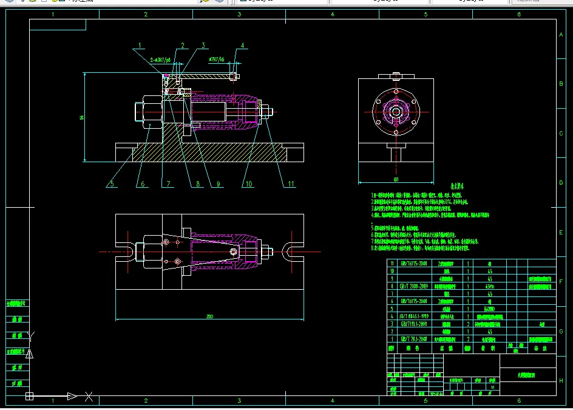
Task: Select callout number 5 below the section view
Action: pos(112,183)
